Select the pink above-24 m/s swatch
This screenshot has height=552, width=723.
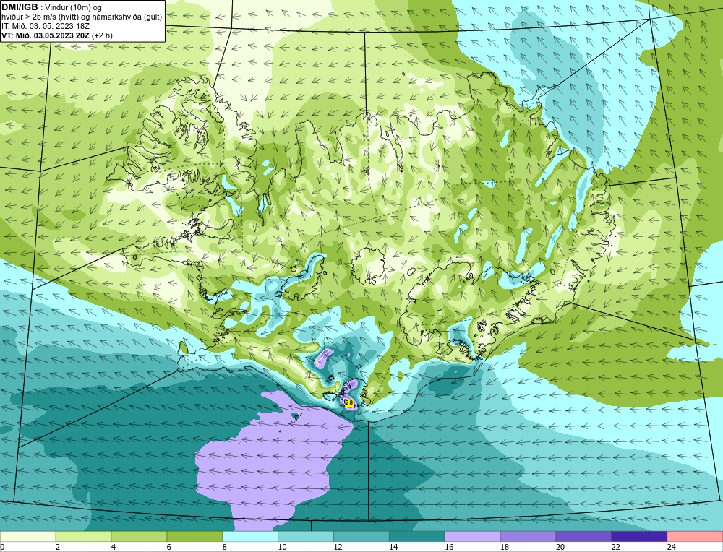click(x=695, y=537)
